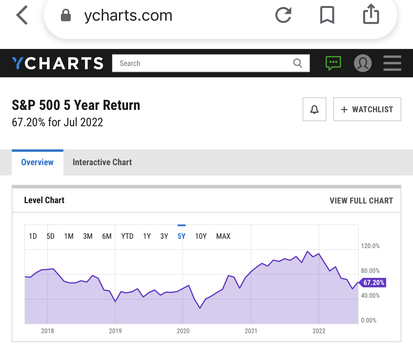Image resolution: width=413 pixels, height=350 pixels.
Task: Open View Full Chart link
Action: pos(361,200)
